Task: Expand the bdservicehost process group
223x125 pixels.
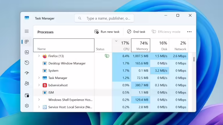Action: tap(39, 85)
